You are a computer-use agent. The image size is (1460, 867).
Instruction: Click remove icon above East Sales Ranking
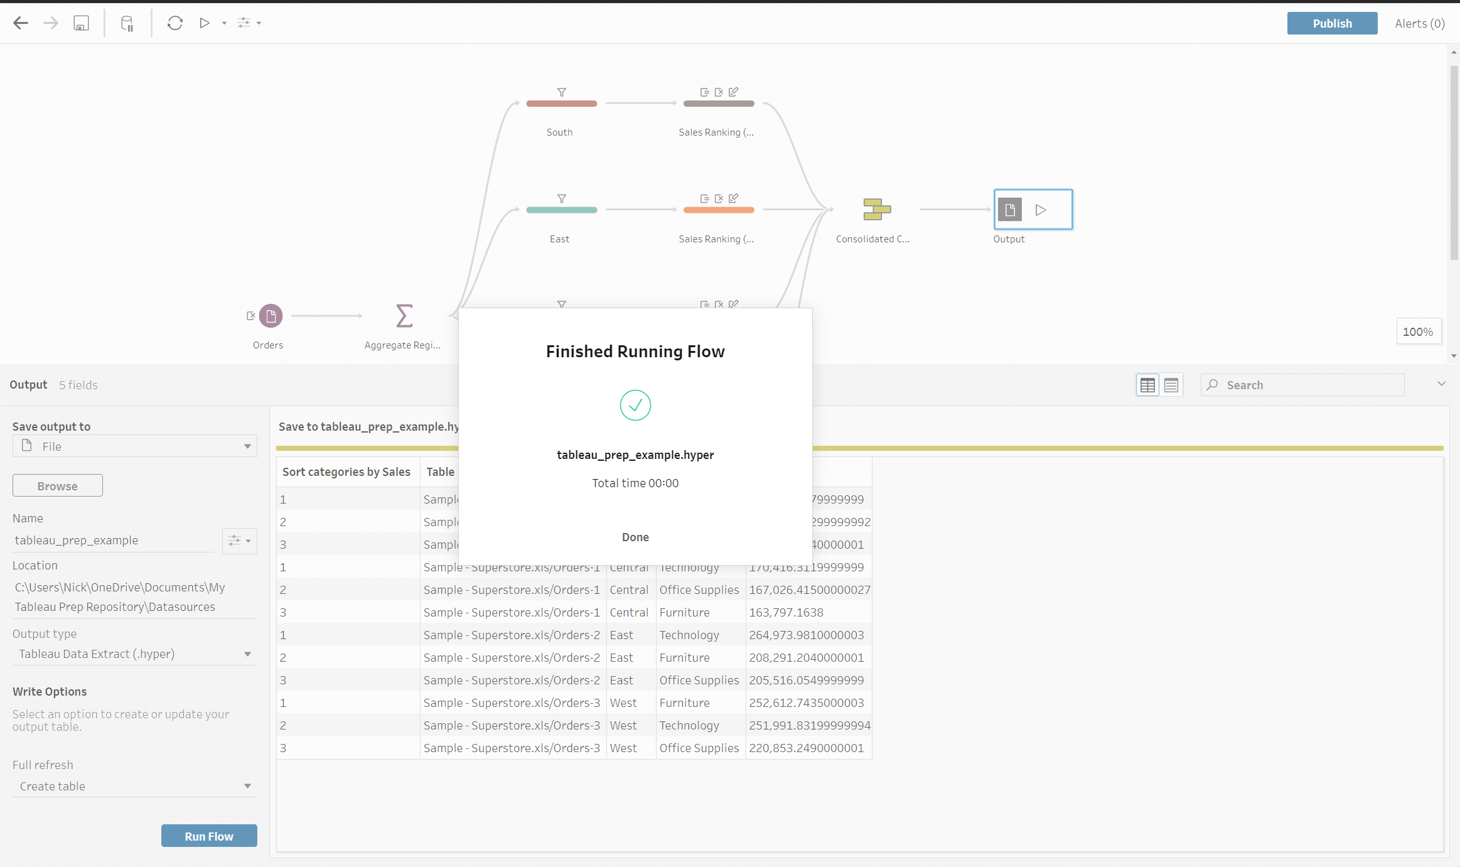pyautogui.click(x=719, y=199)
